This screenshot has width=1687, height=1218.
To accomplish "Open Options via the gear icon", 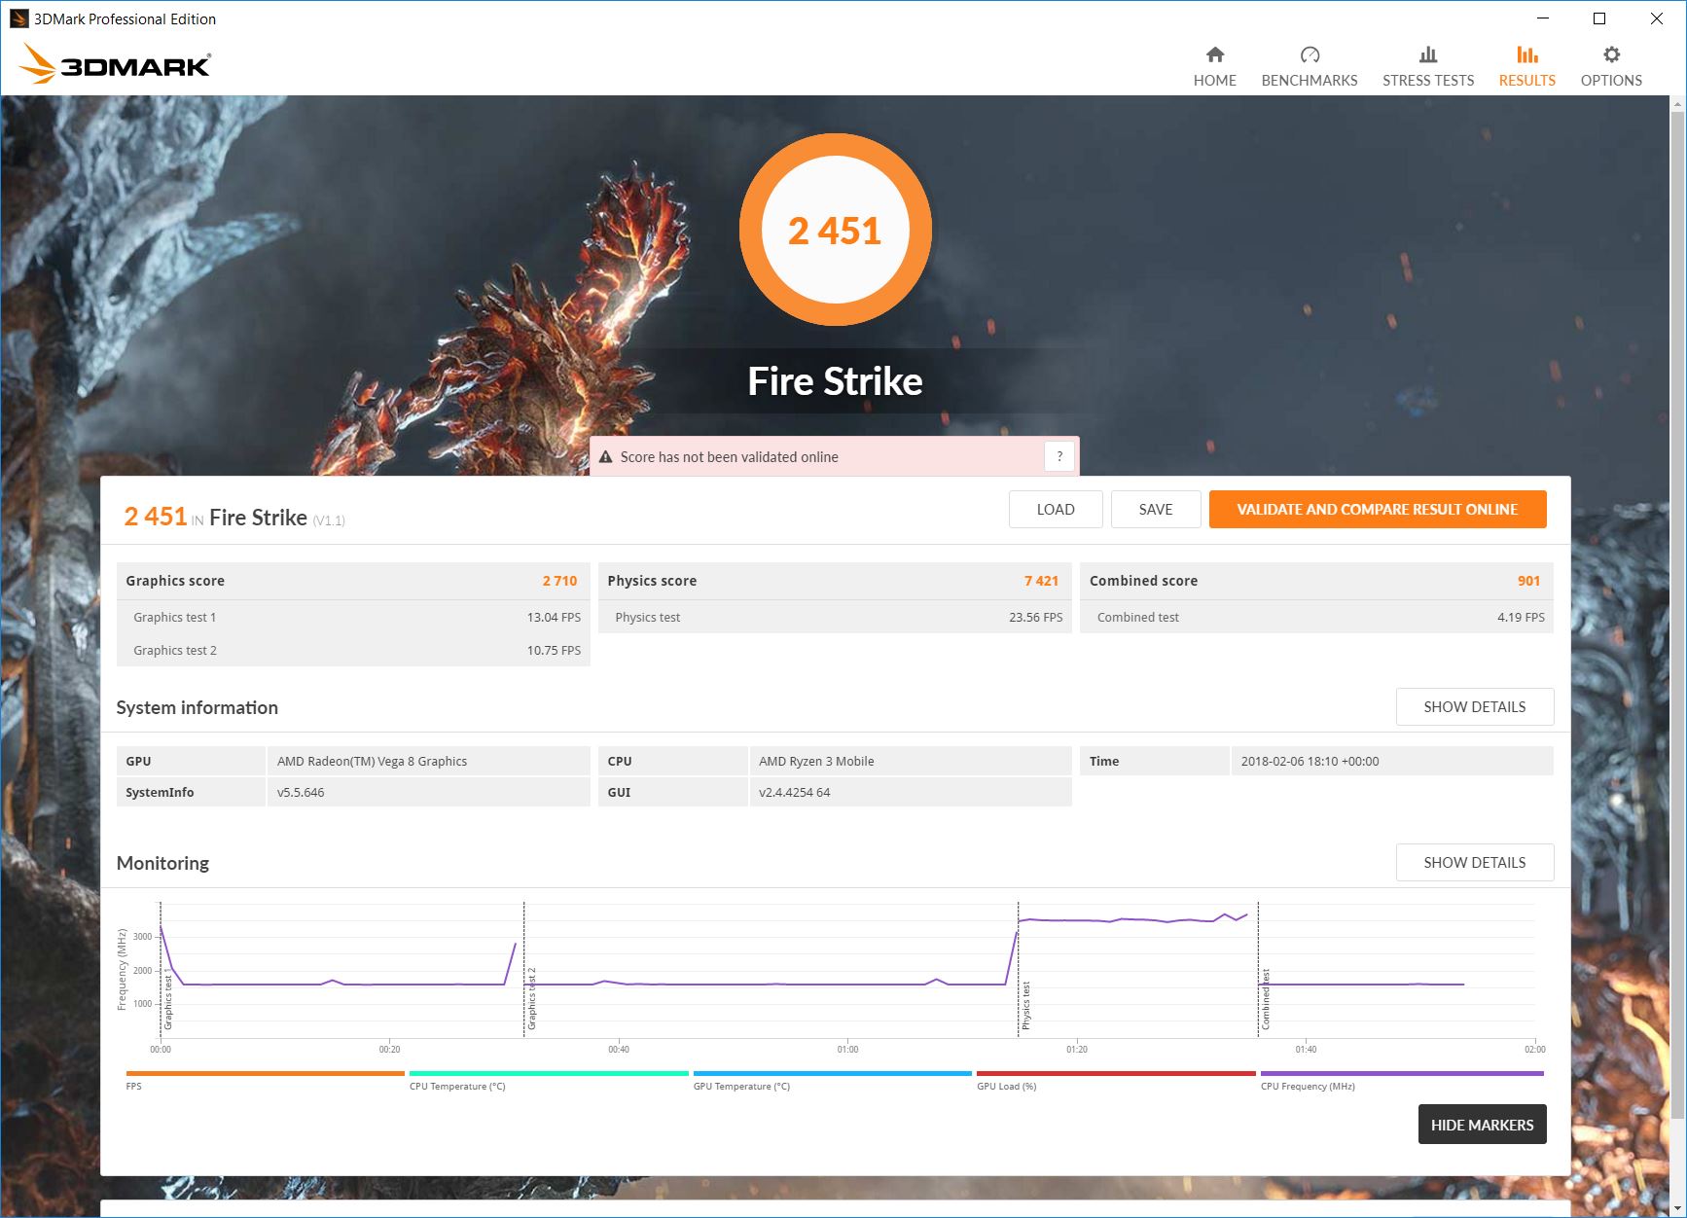I will coord(1611,55).
